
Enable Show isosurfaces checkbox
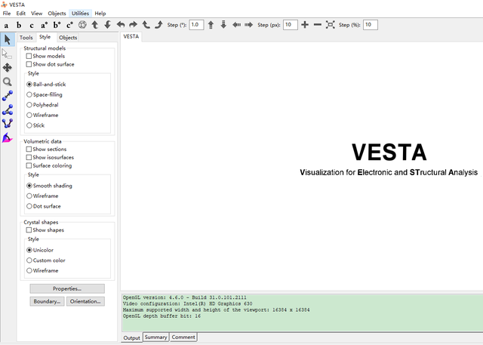[x=29, y=158]
